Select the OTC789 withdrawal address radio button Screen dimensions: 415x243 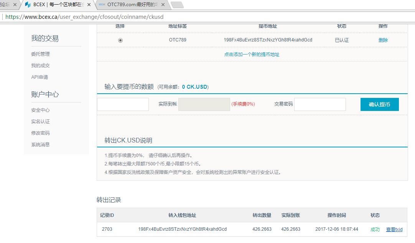pyautogui.click(x=120, y=40)
